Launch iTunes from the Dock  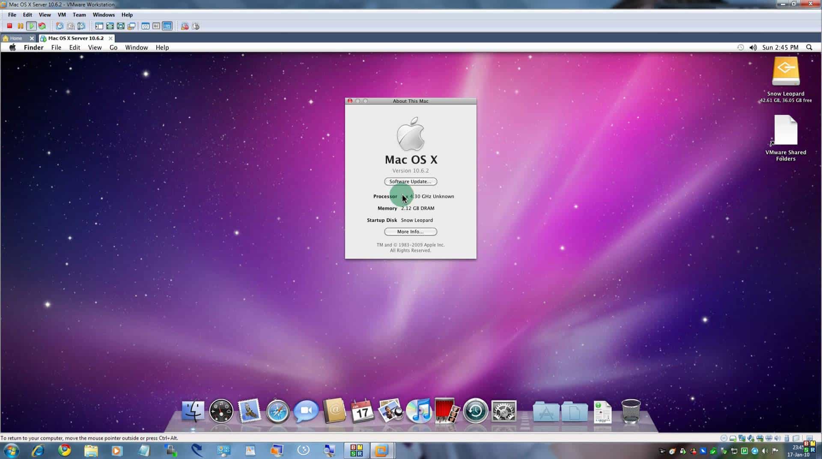coord(419,411)
